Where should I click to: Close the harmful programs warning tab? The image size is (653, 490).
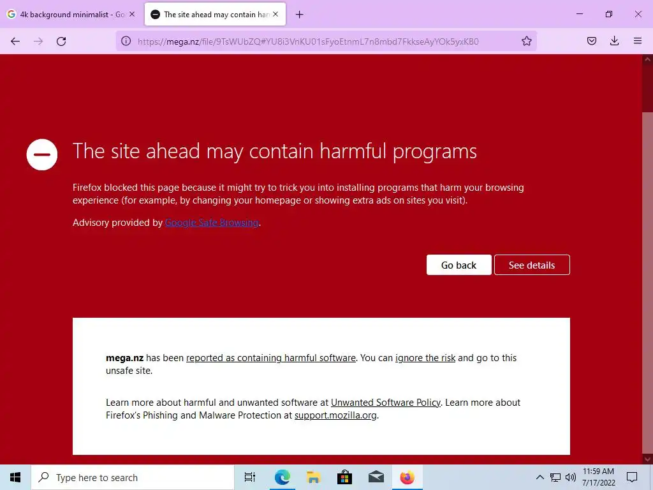275,14
